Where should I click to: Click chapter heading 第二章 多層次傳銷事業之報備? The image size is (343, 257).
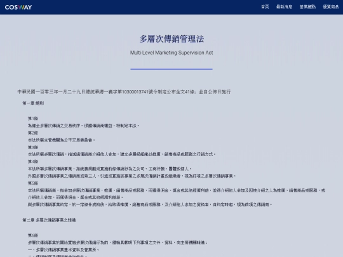[x=49, y=220]
